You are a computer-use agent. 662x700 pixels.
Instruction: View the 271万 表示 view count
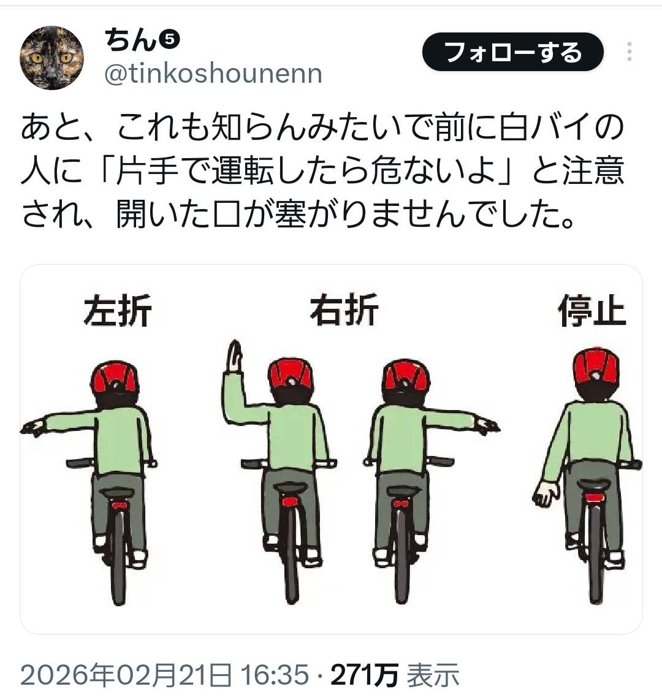click(395, 674)
